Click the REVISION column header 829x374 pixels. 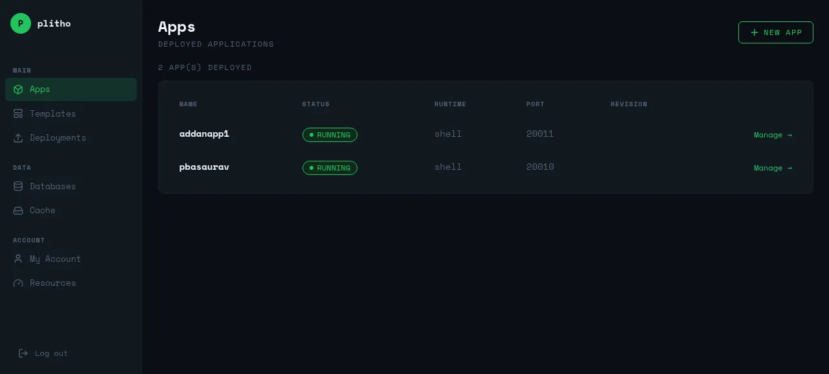pyautogui.click(x=629, y=104)
